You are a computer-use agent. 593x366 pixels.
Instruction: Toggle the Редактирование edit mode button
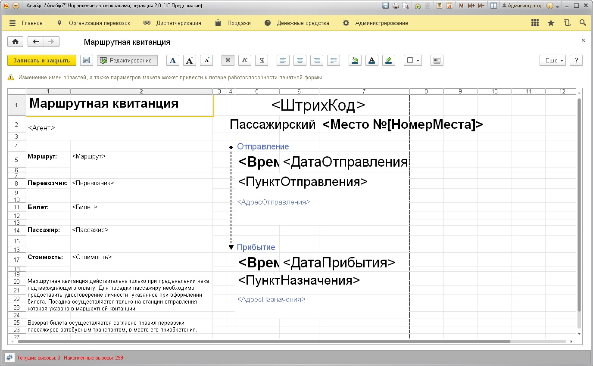tap(127, 61)
